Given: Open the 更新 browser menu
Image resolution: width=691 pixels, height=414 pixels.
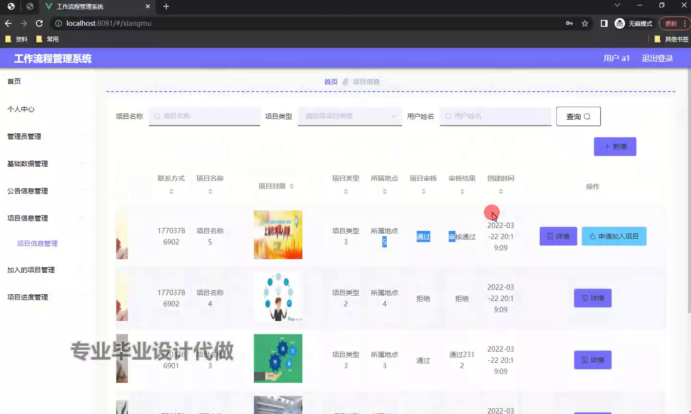Looking at the screenshot, I should coord(674,23).
